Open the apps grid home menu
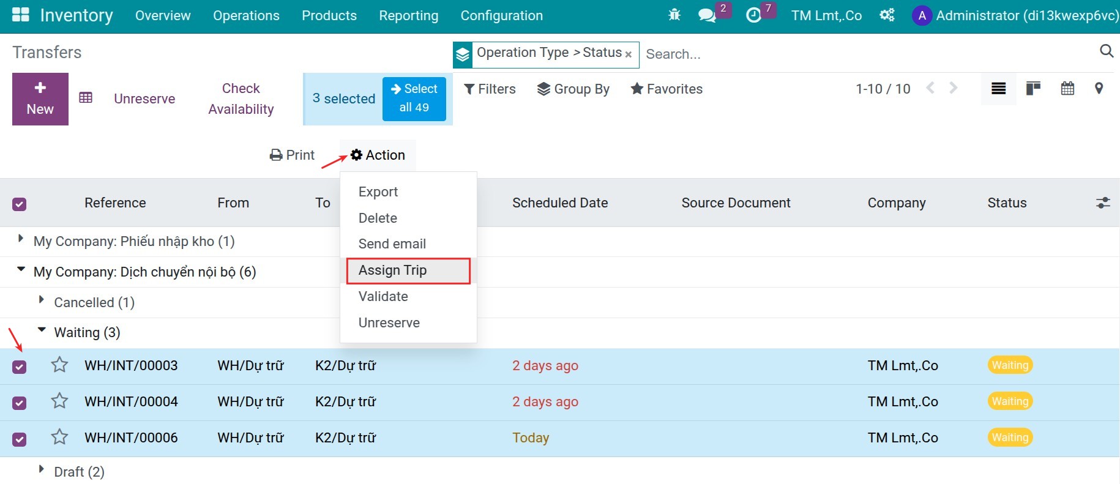Screen dimensions: 1120x484 21,15
